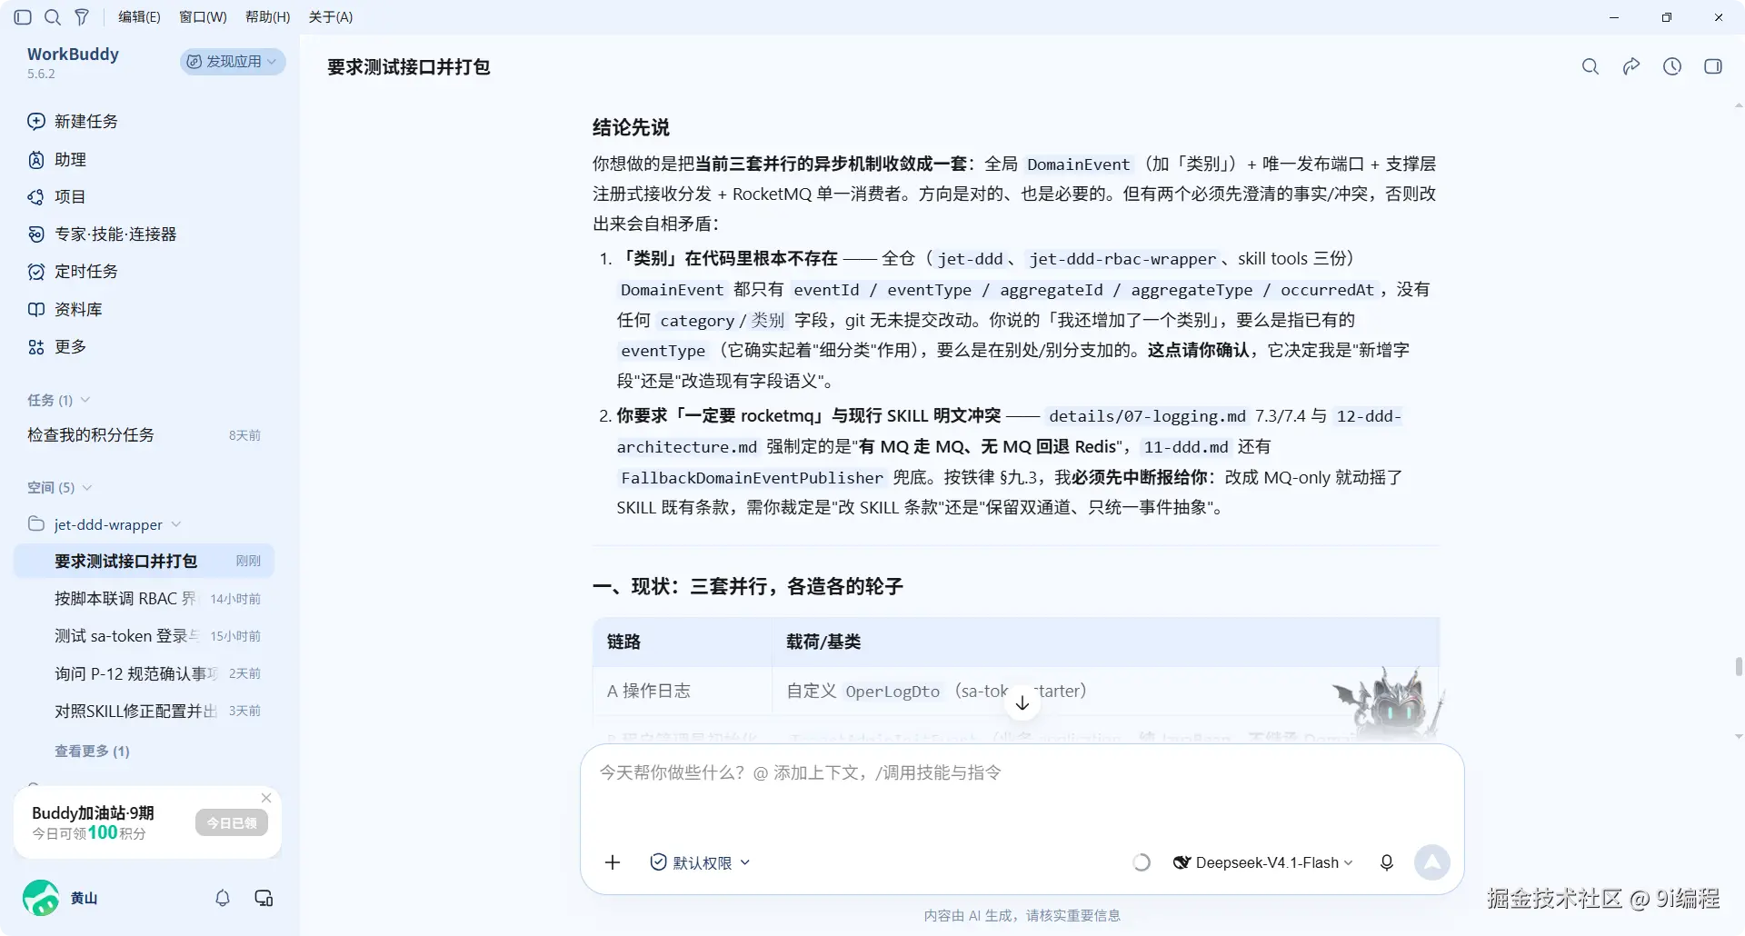Open the 检查我的积分任务 task
Image resolution: width=1745 pixels, height=936 pixels.
144,435
